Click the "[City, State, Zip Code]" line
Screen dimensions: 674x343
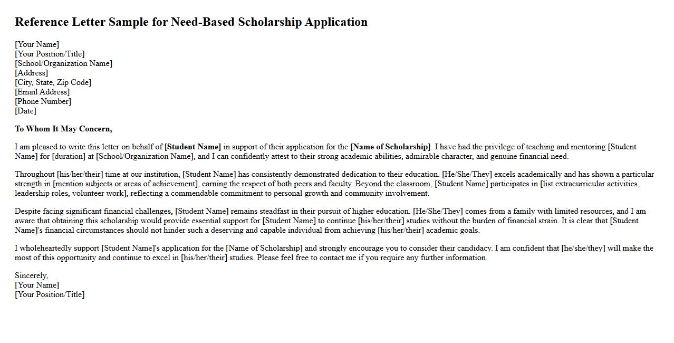(x=53, y=82)
